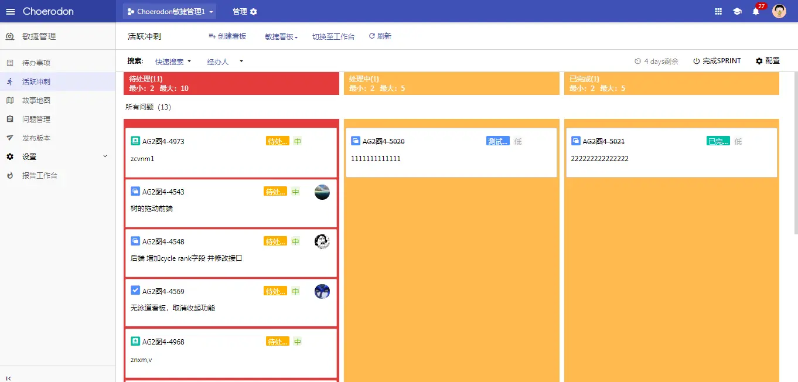Screen dimensions: 798x382
Task: Go to 待办事项 in the sidebar
Action: (x=57, y=63)
